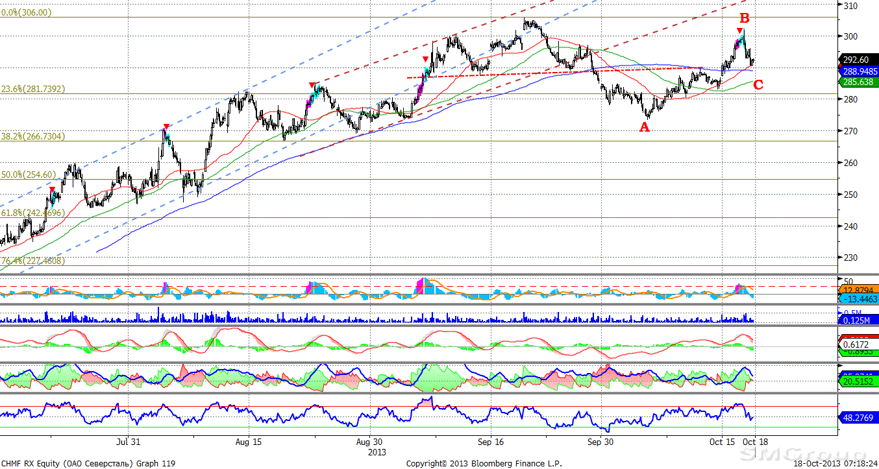Click the Oct 15 date on time axis
Screen dimensions: 879x469
tap(721, 442)
